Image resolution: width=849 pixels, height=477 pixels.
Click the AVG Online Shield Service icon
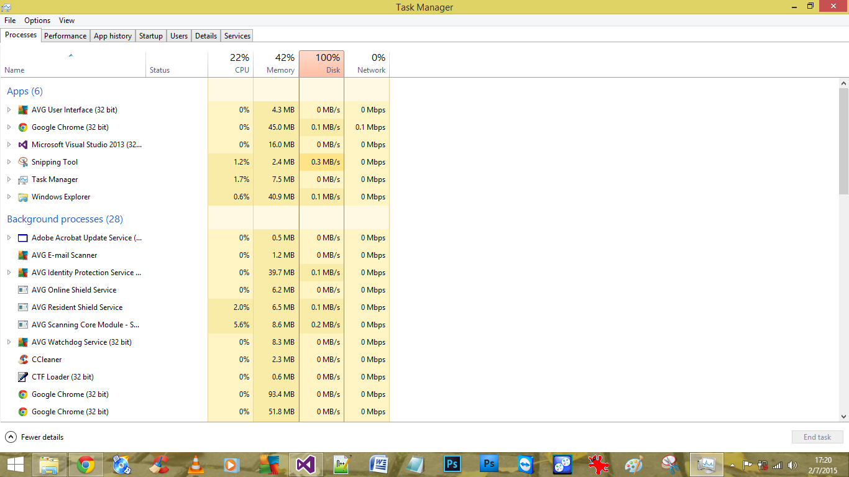[23, 290]
